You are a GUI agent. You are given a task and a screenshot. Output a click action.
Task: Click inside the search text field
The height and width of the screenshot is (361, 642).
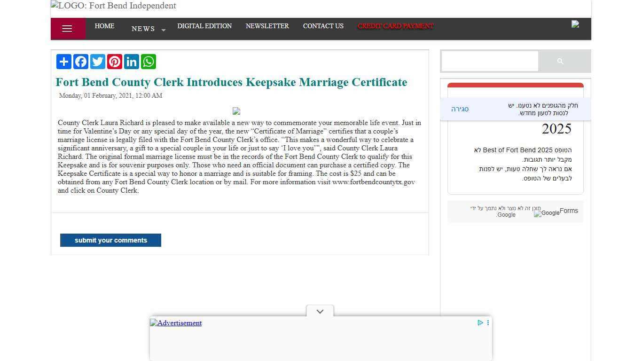(x=489, y=61)
